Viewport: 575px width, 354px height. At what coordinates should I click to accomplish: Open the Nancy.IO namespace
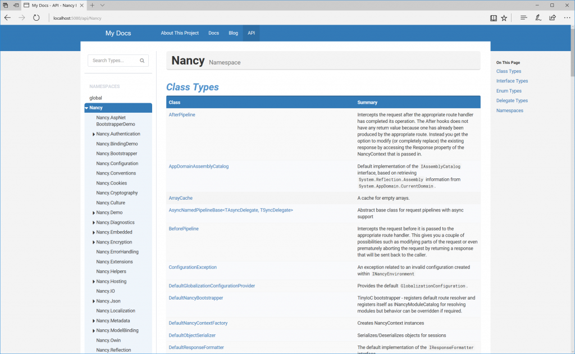pyautogui.click(x=105, y=291)
